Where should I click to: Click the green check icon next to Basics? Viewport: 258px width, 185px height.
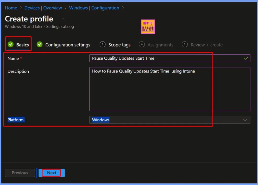pyautogui.click(x=11, y=44)
